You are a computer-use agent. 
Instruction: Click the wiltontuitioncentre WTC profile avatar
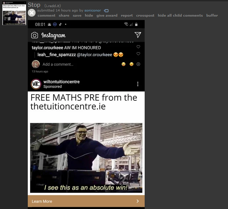pos(36,84)
